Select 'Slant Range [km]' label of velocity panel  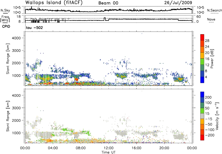pyautogui.click(x=8, y=116)
